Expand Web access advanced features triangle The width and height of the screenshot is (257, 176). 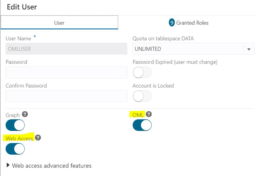coord(8,165)
